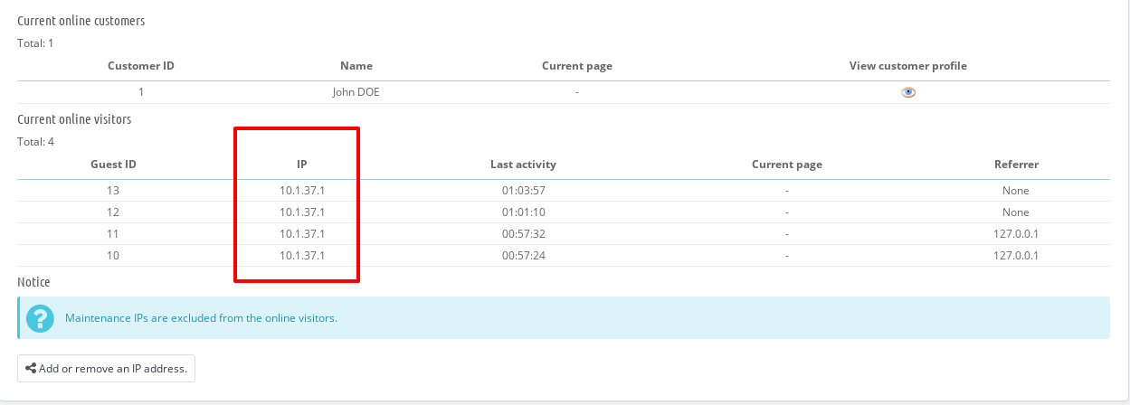
Task: Click IP address in guest 10 row
Action: [x=302, y=256]
